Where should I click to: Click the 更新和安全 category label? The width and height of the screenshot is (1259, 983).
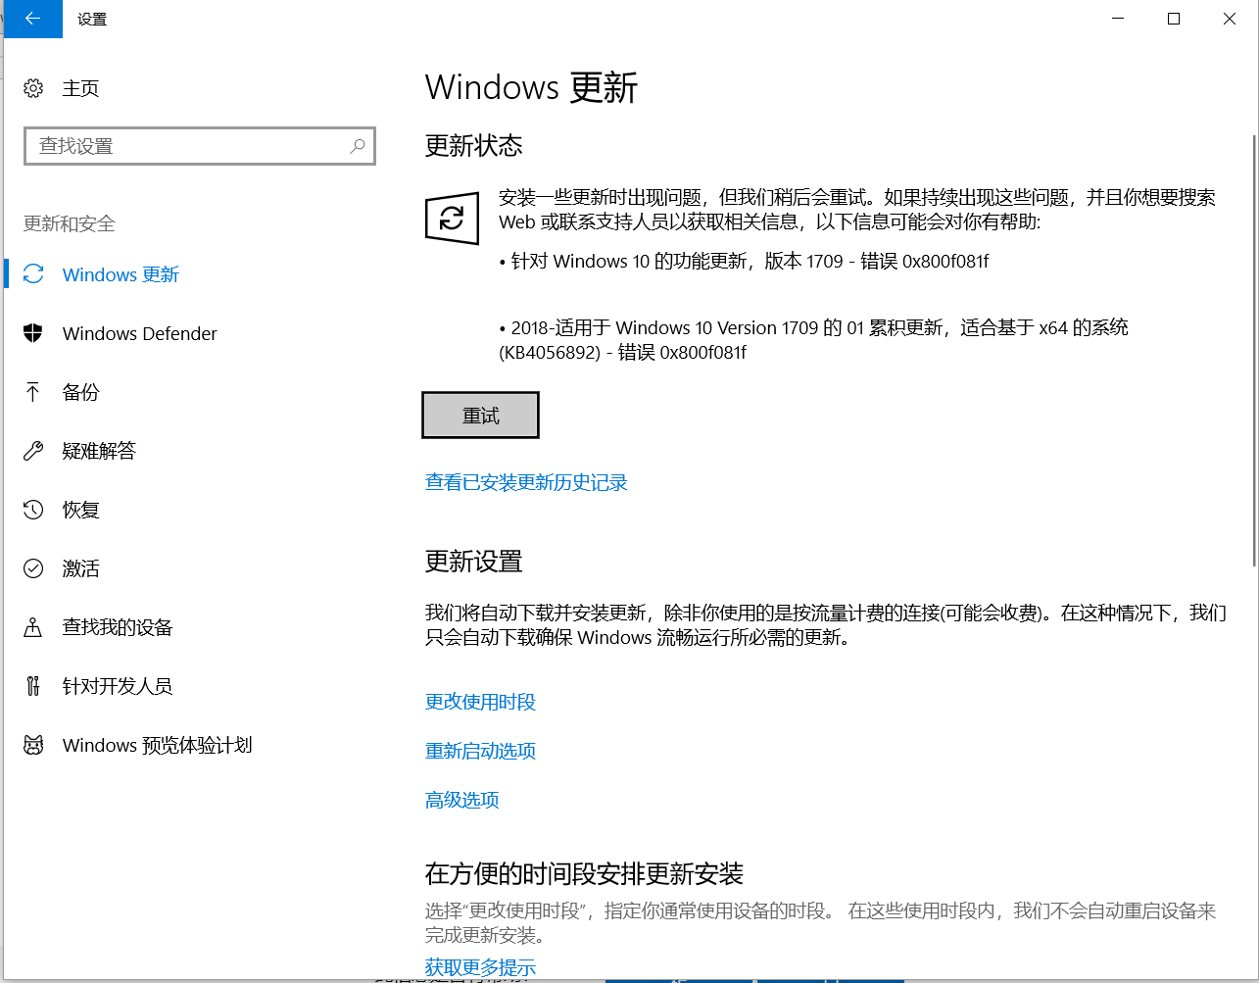(70, 223)
